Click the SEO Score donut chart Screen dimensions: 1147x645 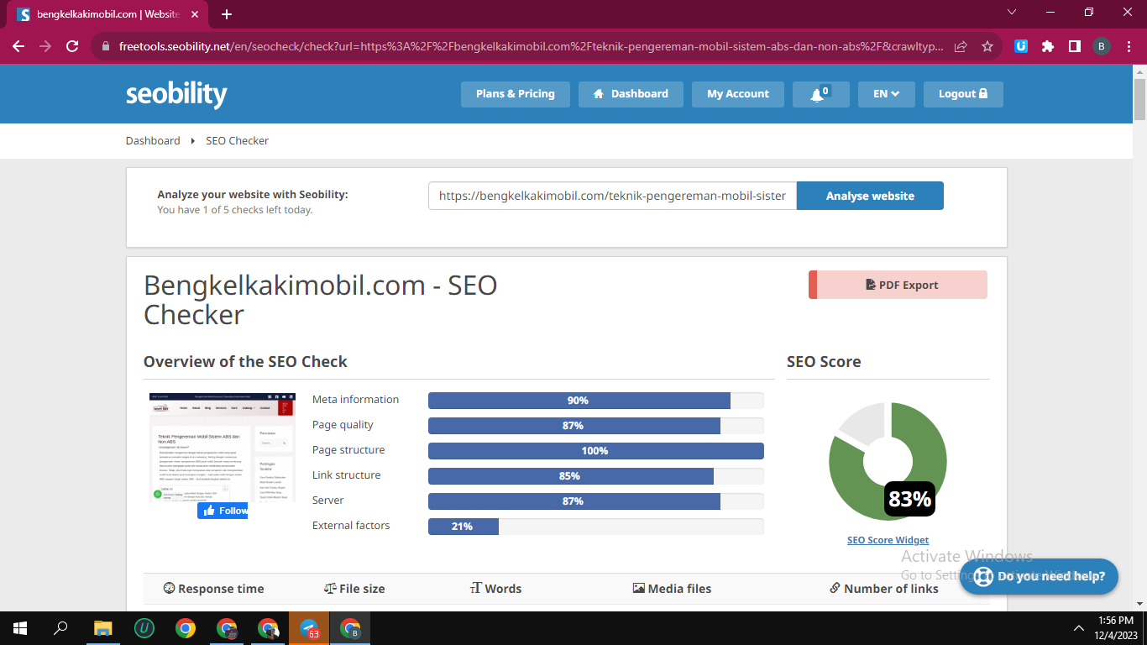coord(888,461)
